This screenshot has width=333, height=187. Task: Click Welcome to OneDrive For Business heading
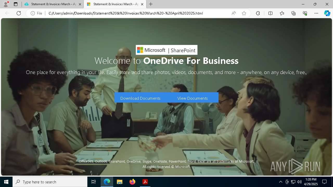tap(166, 61)
